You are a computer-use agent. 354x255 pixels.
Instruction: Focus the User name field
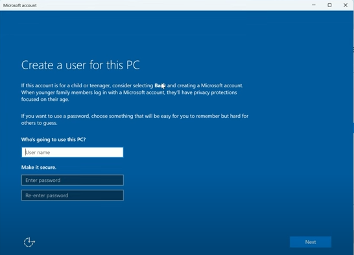coord(73,152)
